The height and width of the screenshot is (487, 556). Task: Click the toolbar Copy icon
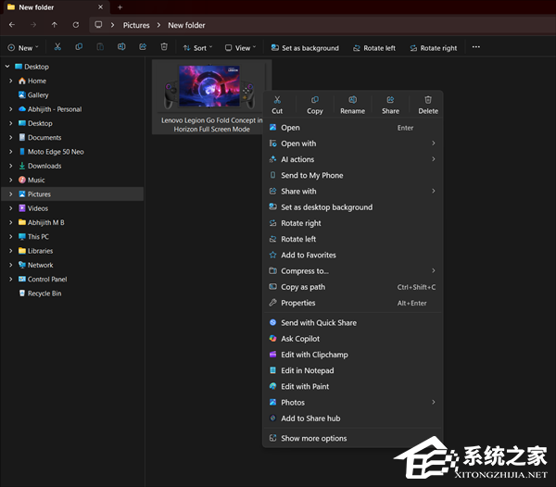pos(79,47)
